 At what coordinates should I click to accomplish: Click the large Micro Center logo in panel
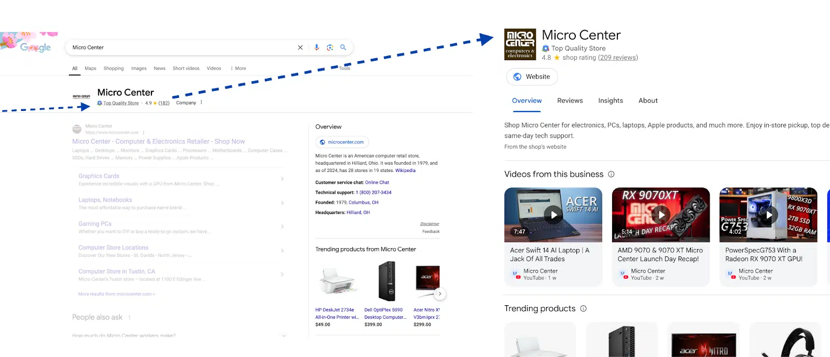point(520,45)
